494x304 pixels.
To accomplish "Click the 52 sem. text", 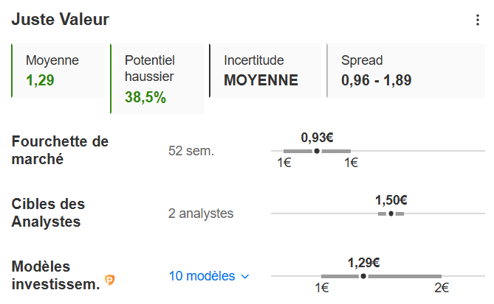I will (x=191, y=151).
